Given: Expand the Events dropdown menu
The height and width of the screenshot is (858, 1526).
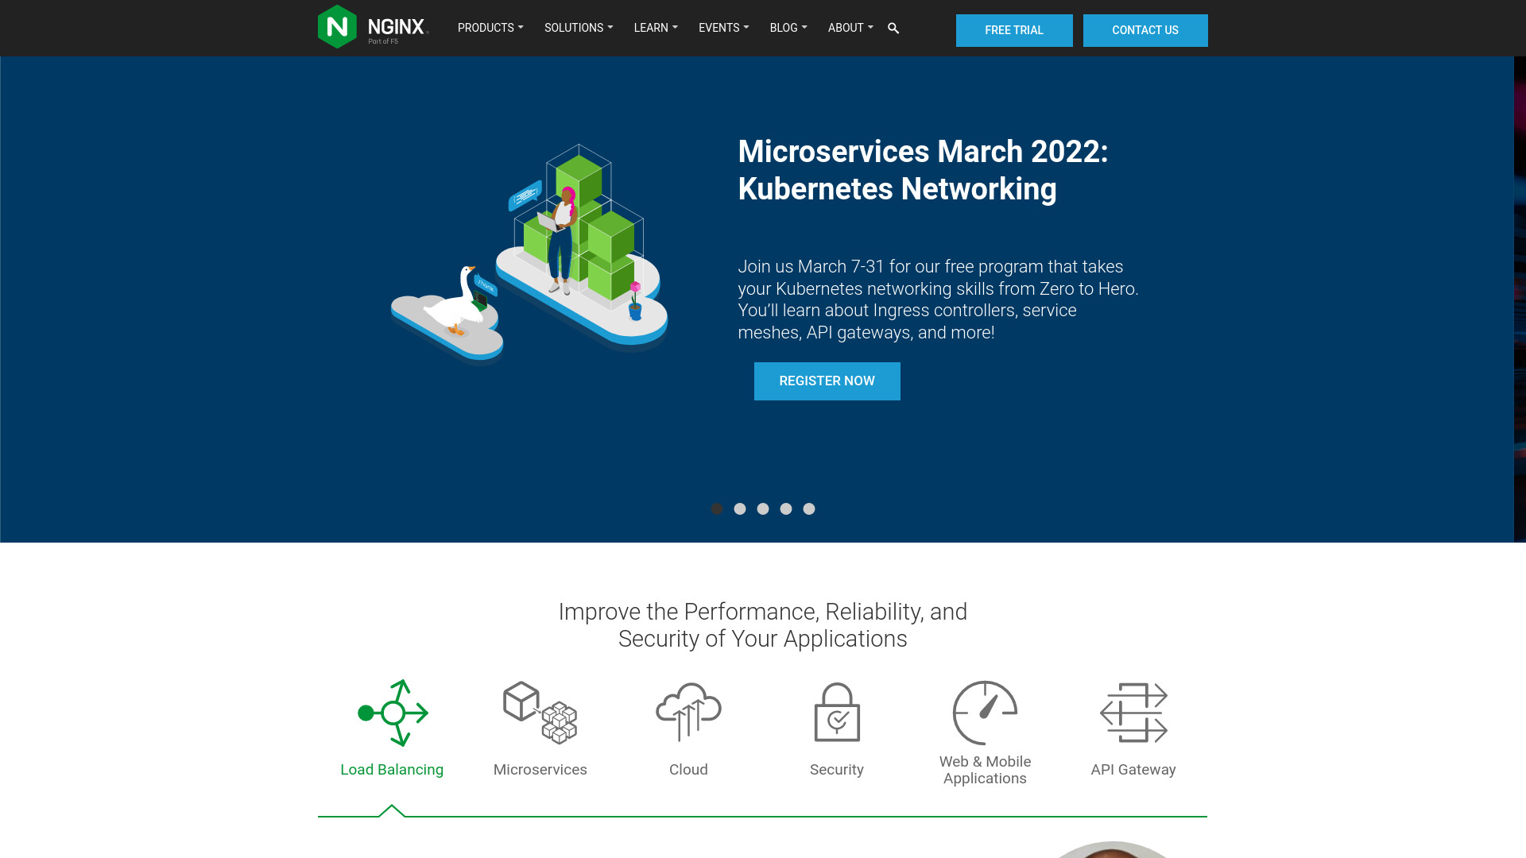Looking at the screenshot, I should [723, 28].
